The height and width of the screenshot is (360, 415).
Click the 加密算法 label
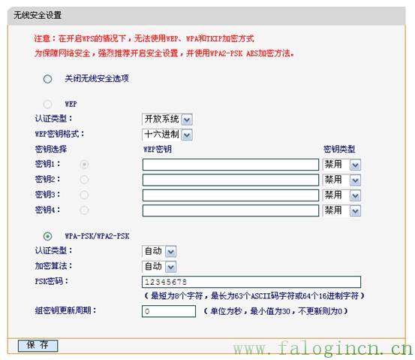(53, 266)
